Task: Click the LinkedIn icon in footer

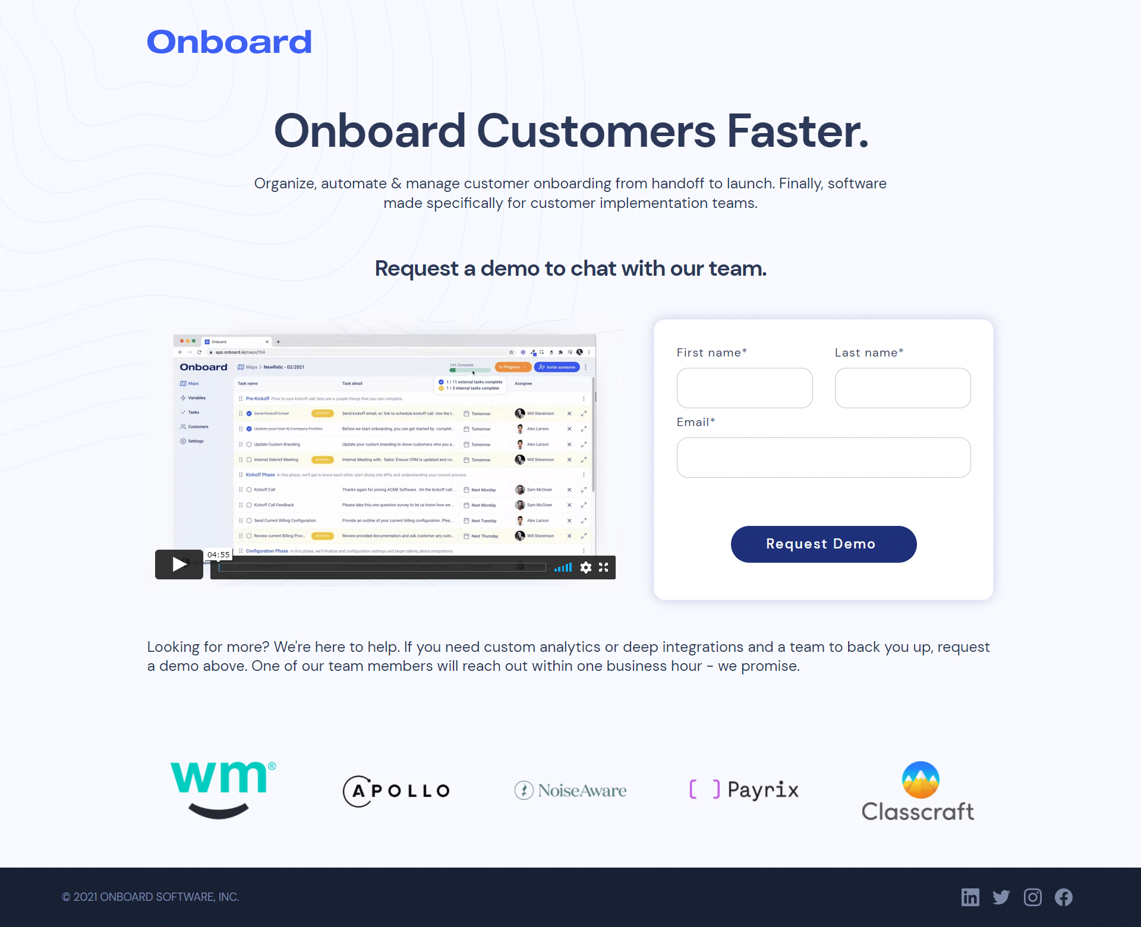Action: 970,897
